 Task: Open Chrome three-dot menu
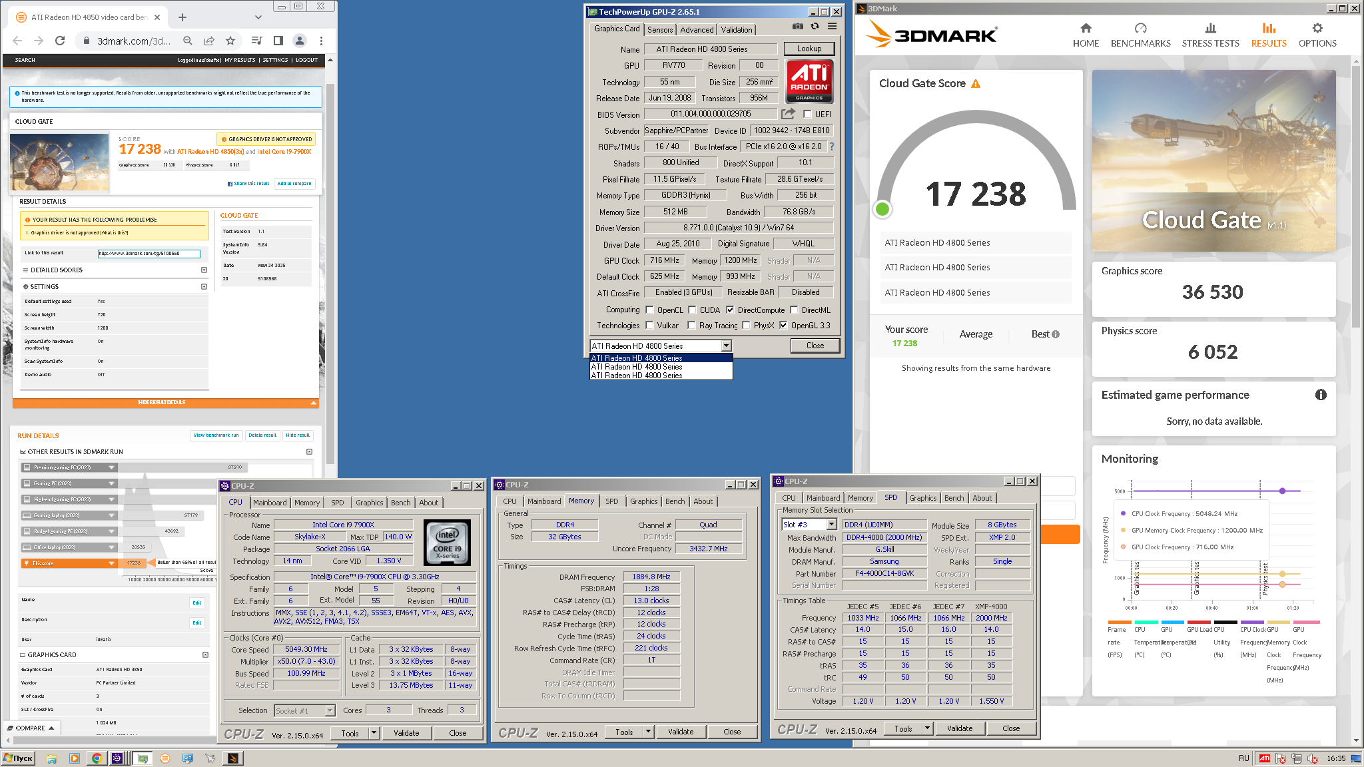pyautogui.click(x=321, y=41)
